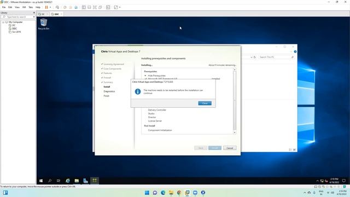Open guest Windows Start button
Image resolution: width=350 pixels, height=197 pixels.
point(41,181)
